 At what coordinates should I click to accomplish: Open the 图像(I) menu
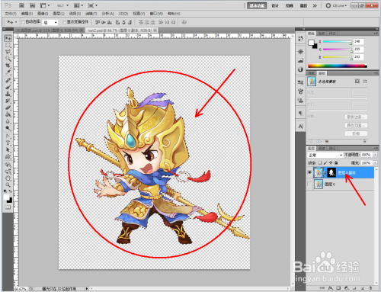coord(43,14)
